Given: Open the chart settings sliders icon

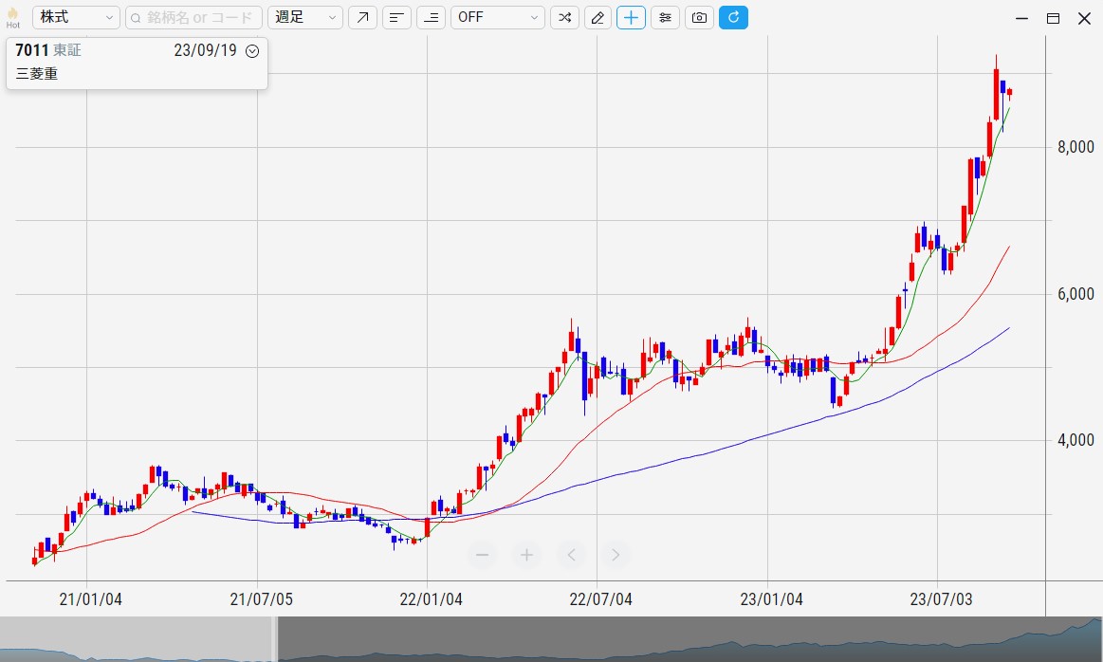Looking at the screenshot, I should click(x=665, y=18).
